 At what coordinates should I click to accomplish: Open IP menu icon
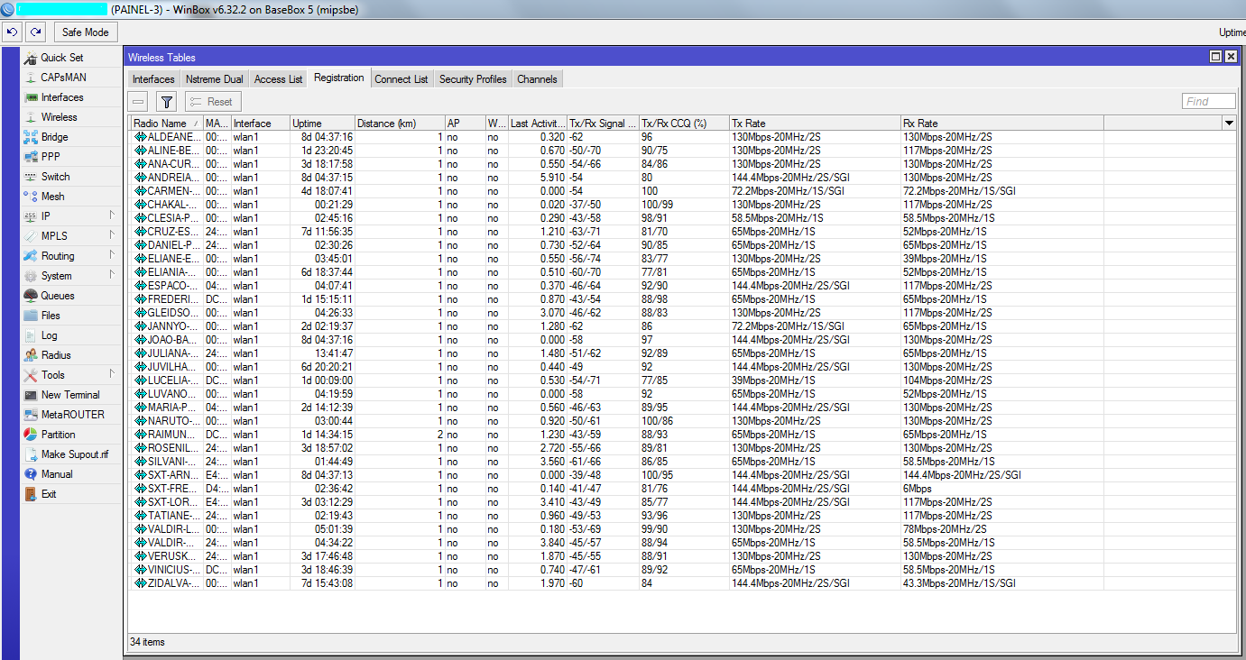[x=31, y=216]
